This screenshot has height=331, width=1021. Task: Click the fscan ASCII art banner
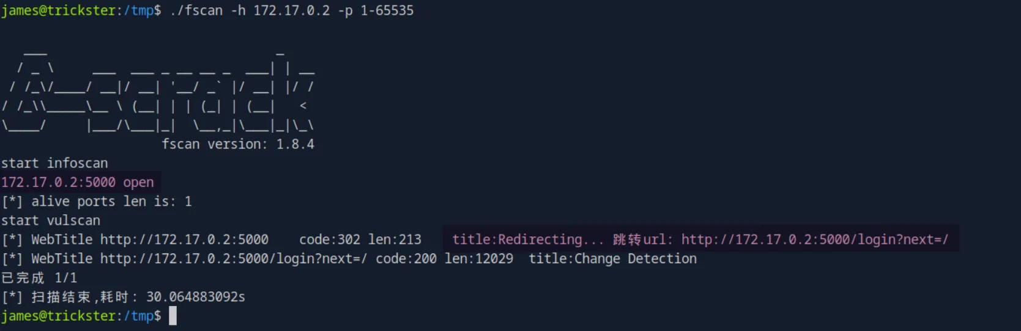point(158,89)
